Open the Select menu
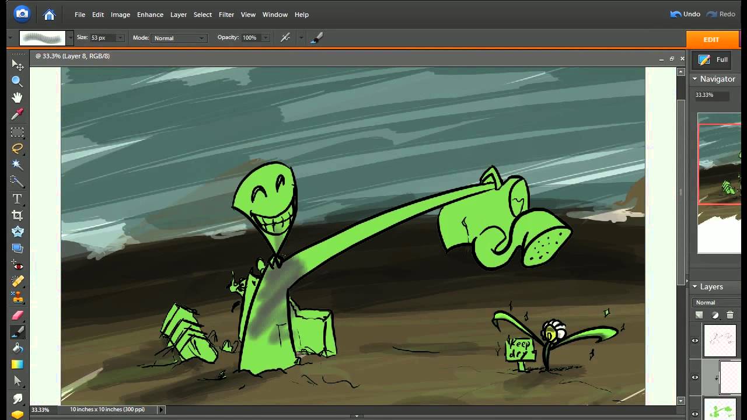747x420 pixels. coord(203,15)
